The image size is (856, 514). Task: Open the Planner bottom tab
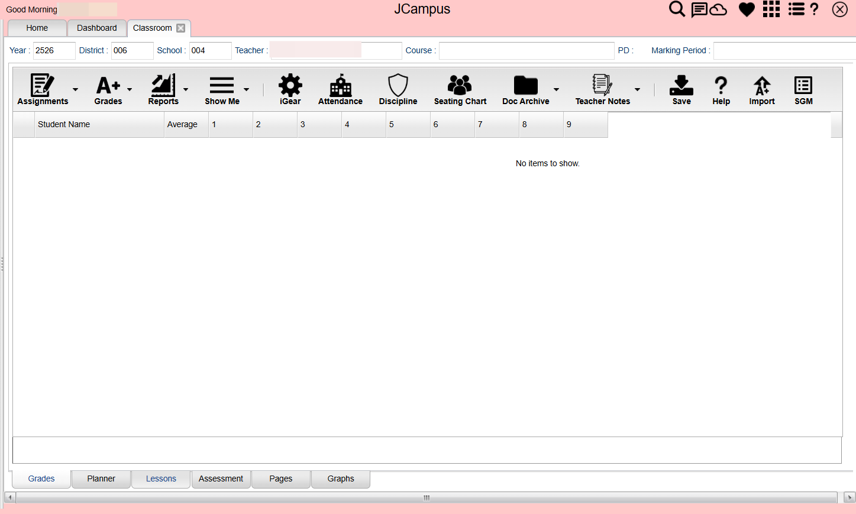(x=101, y=479)
